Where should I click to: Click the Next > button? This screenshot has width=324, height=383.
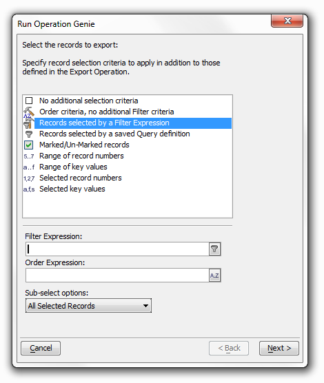[x=279, y=348]
